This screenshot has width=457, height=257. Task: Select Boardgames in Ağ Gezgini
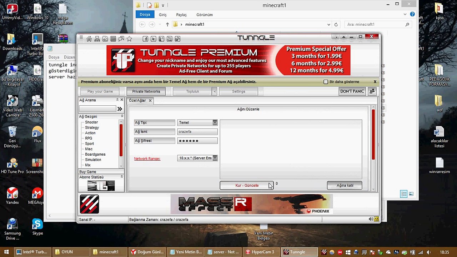point(95,154)
